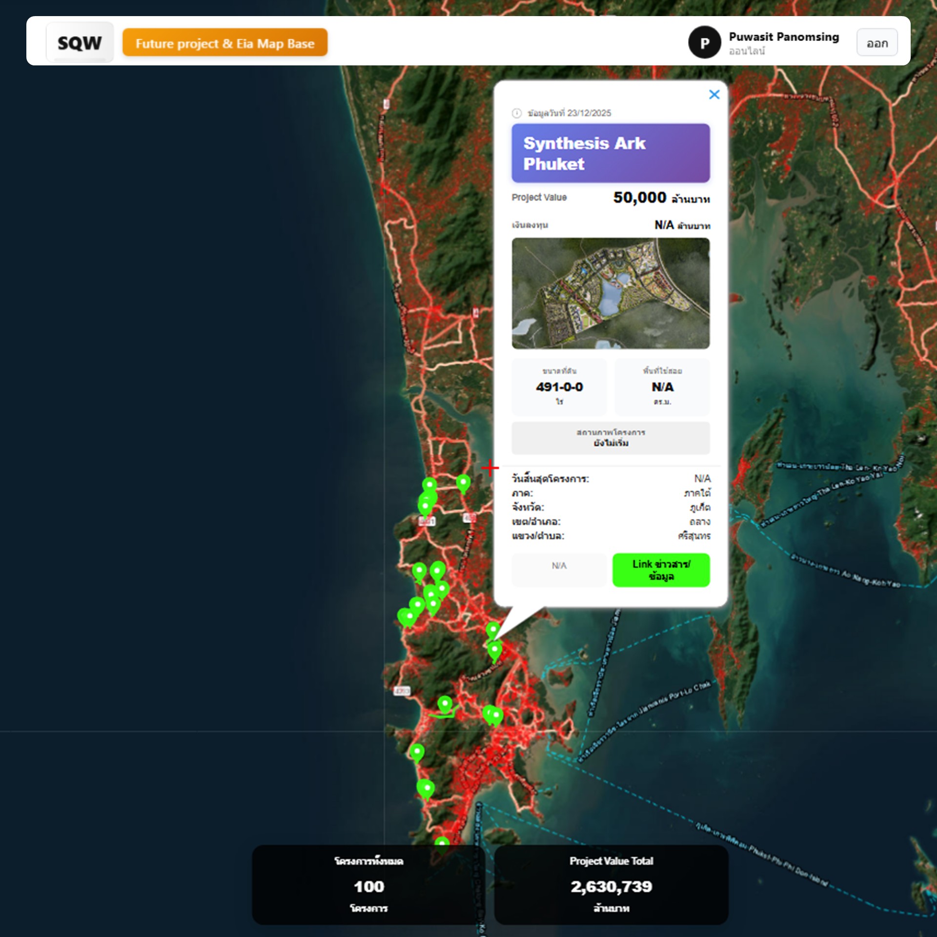Click the ออก logout button
937x937 pixels.
coord(877,43)
